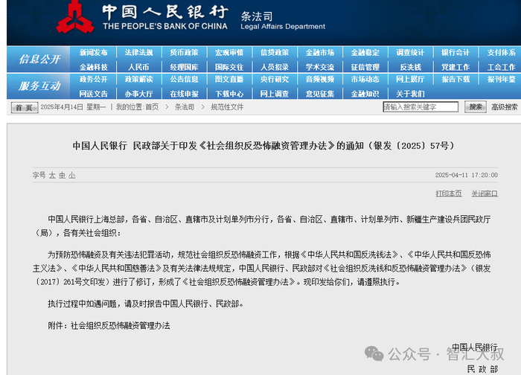Viewport: 521px width, 375px height.
Task: Visit the 关于我们 page
Action: click(x=410, y=94)
